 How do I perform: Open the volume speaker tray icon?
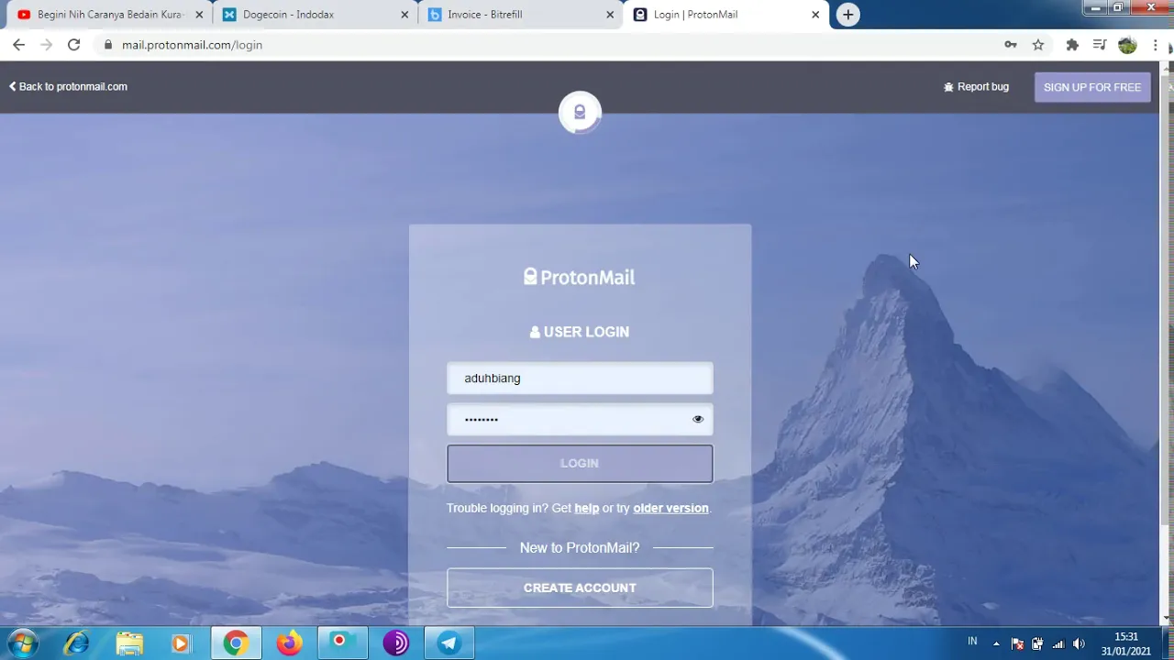click(1079, 643)
